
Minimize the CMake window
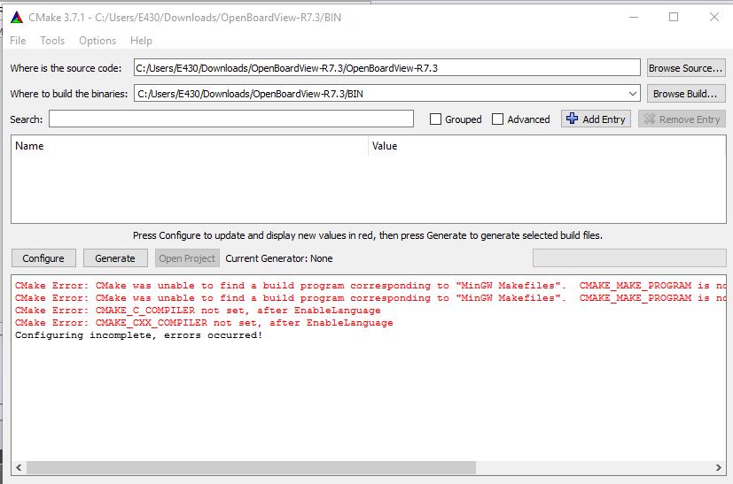(x=634, y=18)
